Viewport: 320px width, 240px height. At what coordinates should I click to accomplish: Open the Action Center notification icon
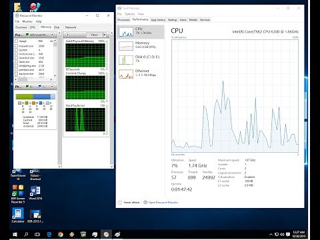[288, 235]
